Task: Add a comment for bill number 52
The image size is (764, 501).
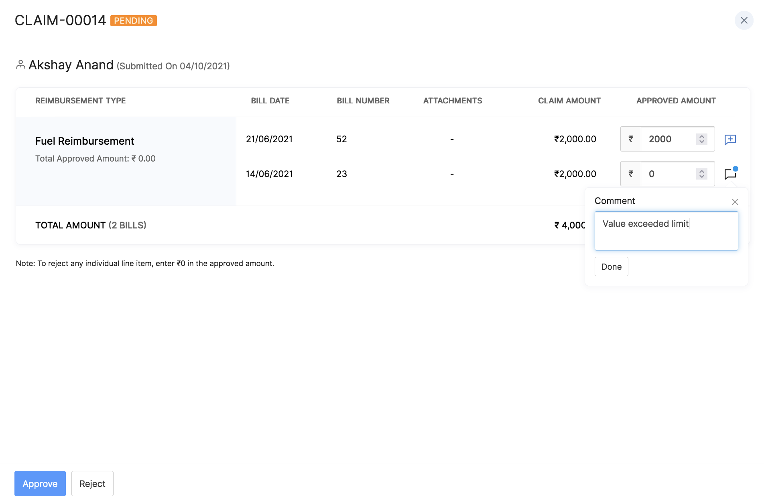Action: 730,139
